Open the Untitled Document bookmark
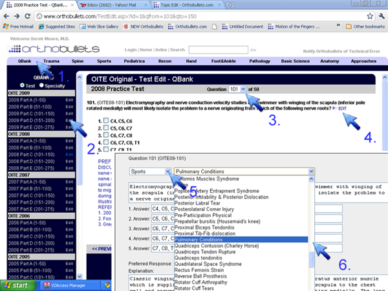388x291 pixels. pyautogui.click(x=242, y=27)
